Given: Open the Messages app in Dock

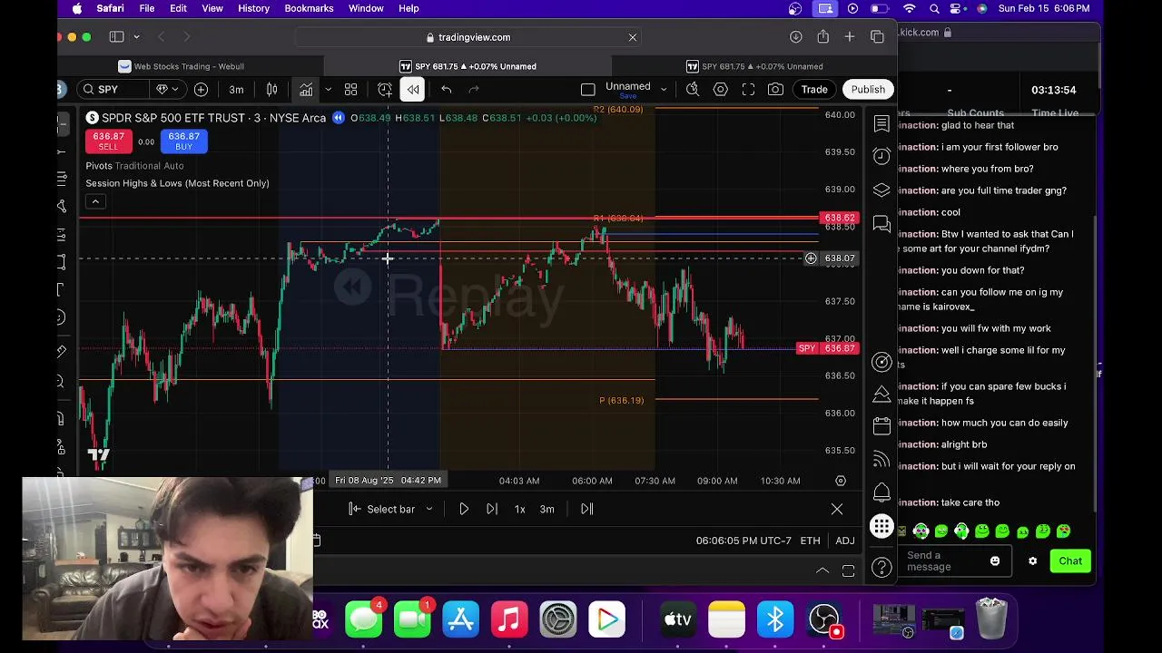Looking at the screenshot, I should click(365, 619).
